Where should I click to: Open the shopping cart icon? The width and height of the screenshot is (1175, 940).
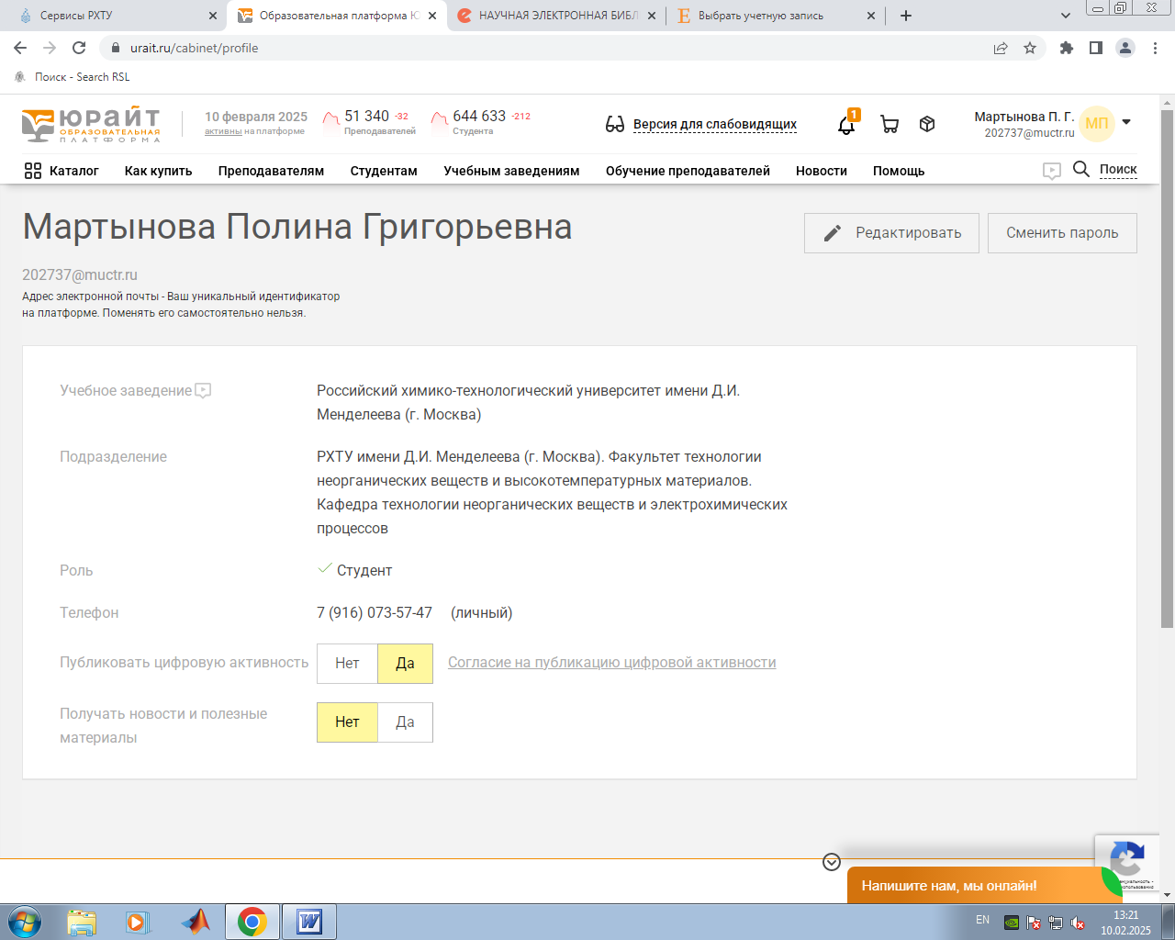click(x=889, y=125)
